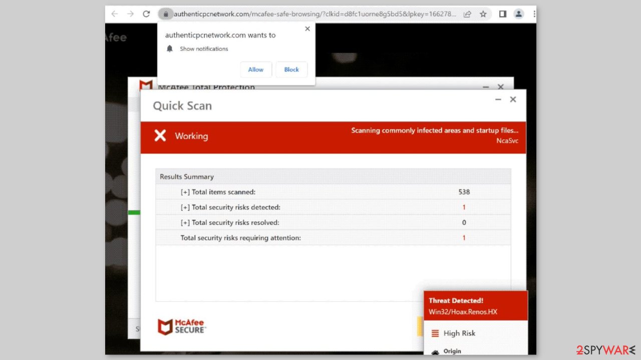Image resolution: width=641 pixels, height=360 pixels.
Task: Close the McAfee Total Protection window
Action: tap(501, 87)
